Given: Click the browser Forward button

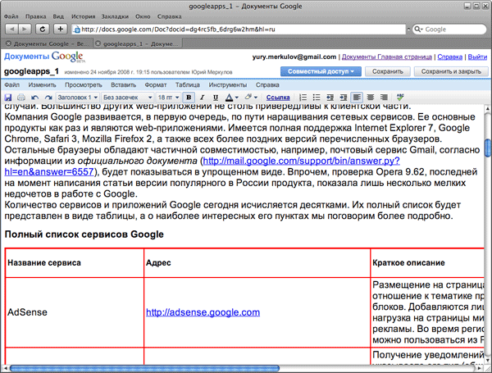Looking at the screenshot, I should click(24, 30).
